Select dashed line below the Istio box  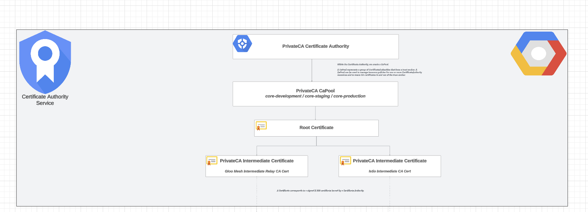point(390,194)
